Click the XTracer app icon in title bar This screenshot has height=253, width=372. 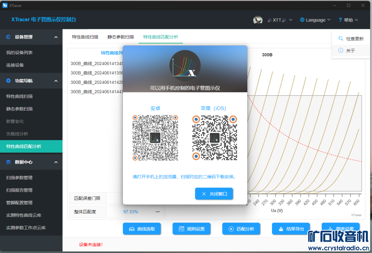(x=5, y=5)
